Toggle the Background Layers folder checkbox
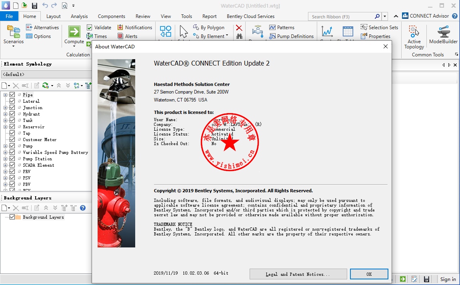 click(12, 217)
